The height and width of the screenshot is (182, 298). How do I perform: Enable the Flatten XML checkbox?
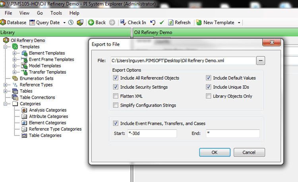[116, 96]
